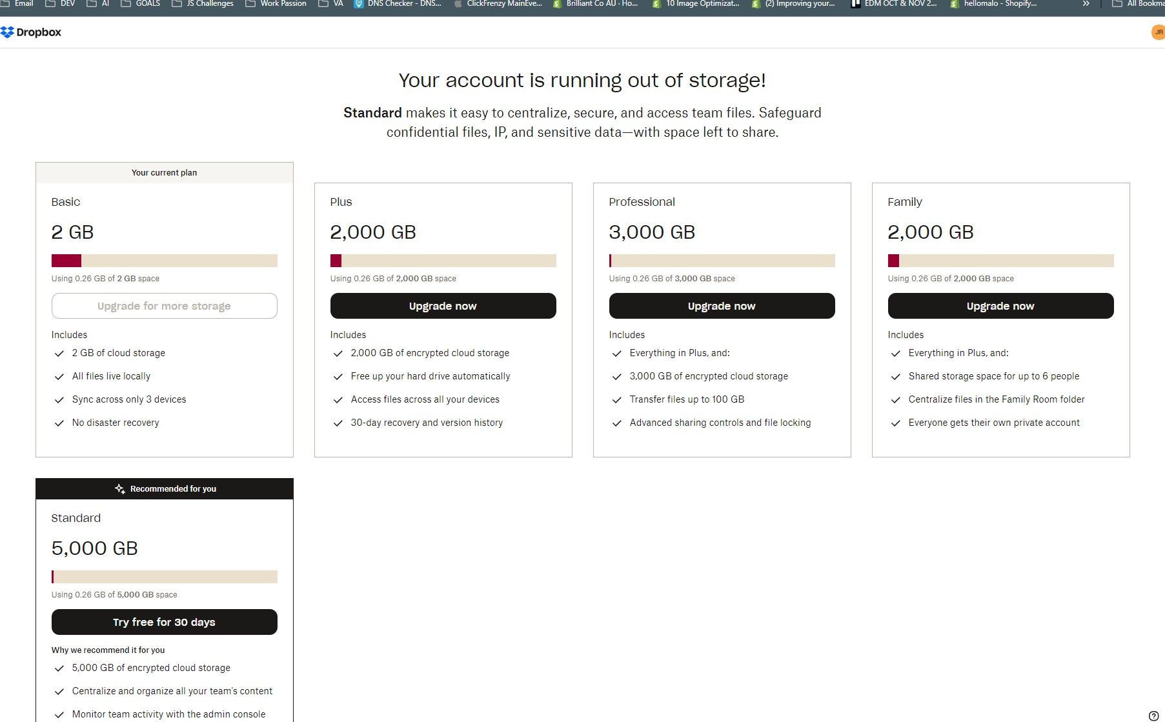The width and height of the screenshot is (1165, 722).
Task: Open the 10 Image Optimization bookmark
Action: pos(696,4)
